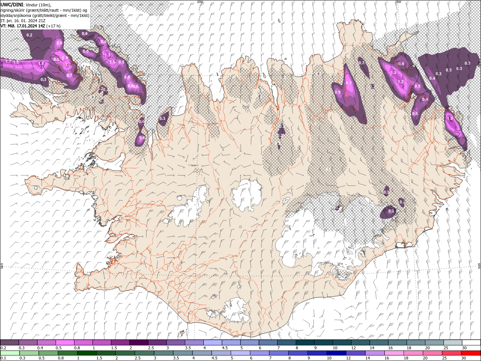Click the pink snow legend swatch between 0.5 and 0.8
Image resolution: width=481 pixels, height=361 pixels.
pyautogui.click(x=65, y=343)
